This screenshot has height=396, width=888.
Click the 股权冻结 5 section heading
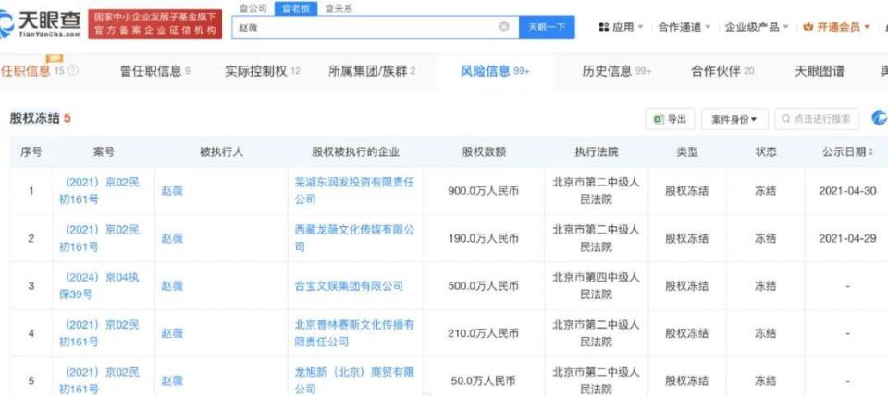coord(40,118)
